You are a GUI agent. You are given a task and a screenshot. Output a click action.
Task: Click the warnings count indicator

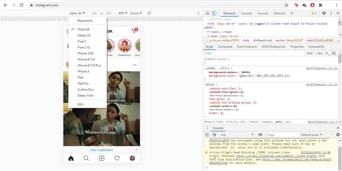point(314,13)
